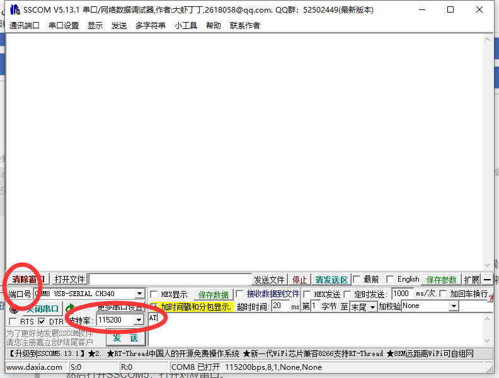This screenshot has width=499, height=378.
Task: Click the 第 1 字节 start byte field
Action: pyautogui.click(x=315, y=306)
